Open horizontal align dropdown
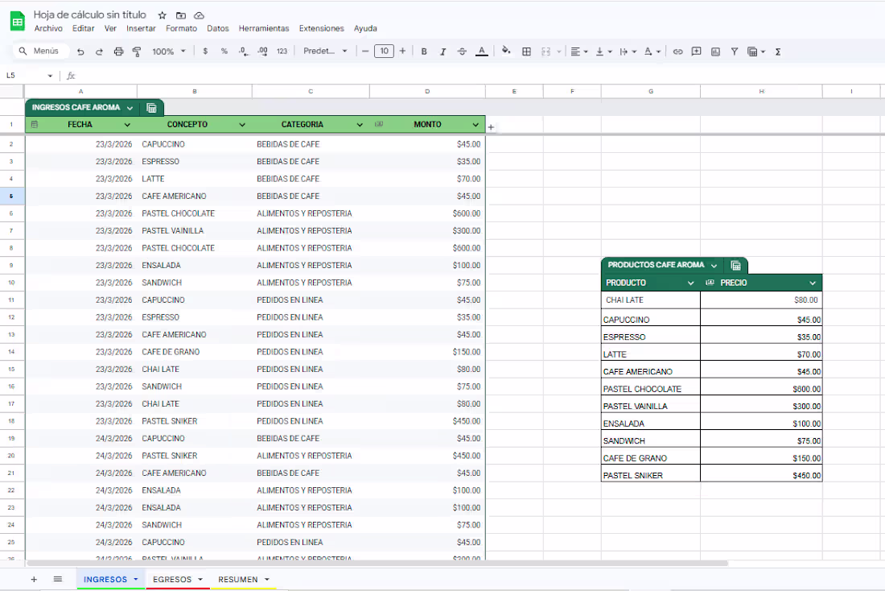 [579, 52]
